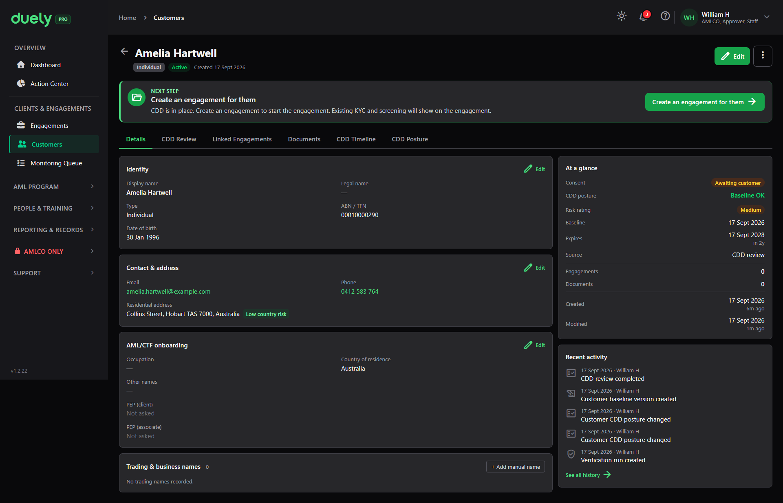
Task: Click the See all history link
Action: tap(588, 475)
